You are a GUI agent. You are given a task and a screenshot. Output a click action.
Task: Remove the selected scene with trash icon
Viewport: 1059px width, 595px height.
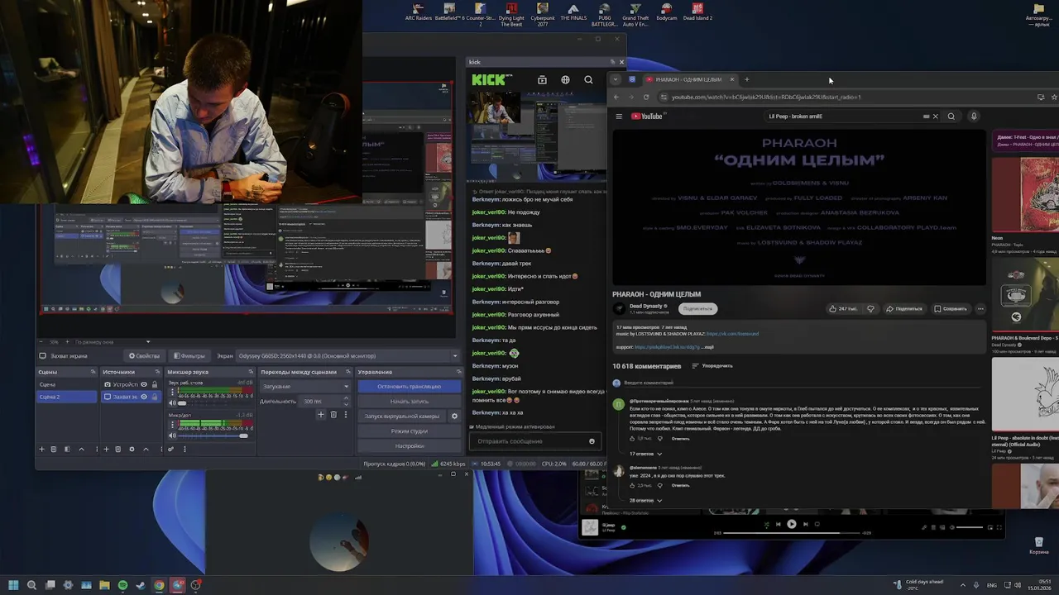pyautogui.click(x=54, y=450)
